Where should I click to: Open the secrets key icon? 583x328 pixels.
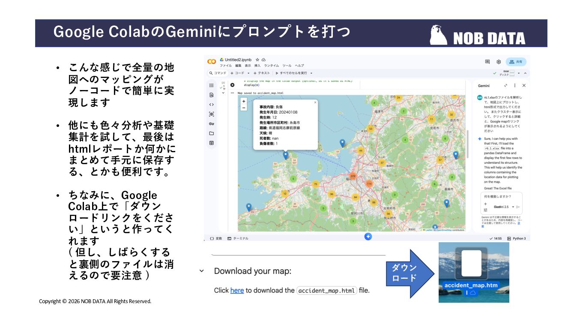(x=212, y=124)
